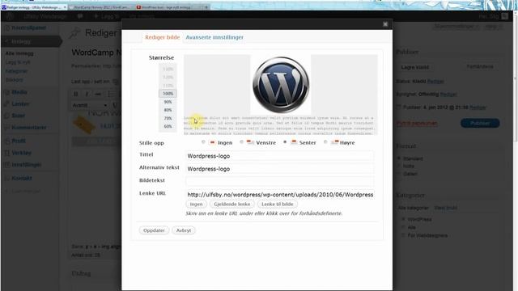The width and height of the screenshot is (518, 291).
Task: Open Kontrollpanel in the admin sidebar
Action: click(x=29, y=28)
